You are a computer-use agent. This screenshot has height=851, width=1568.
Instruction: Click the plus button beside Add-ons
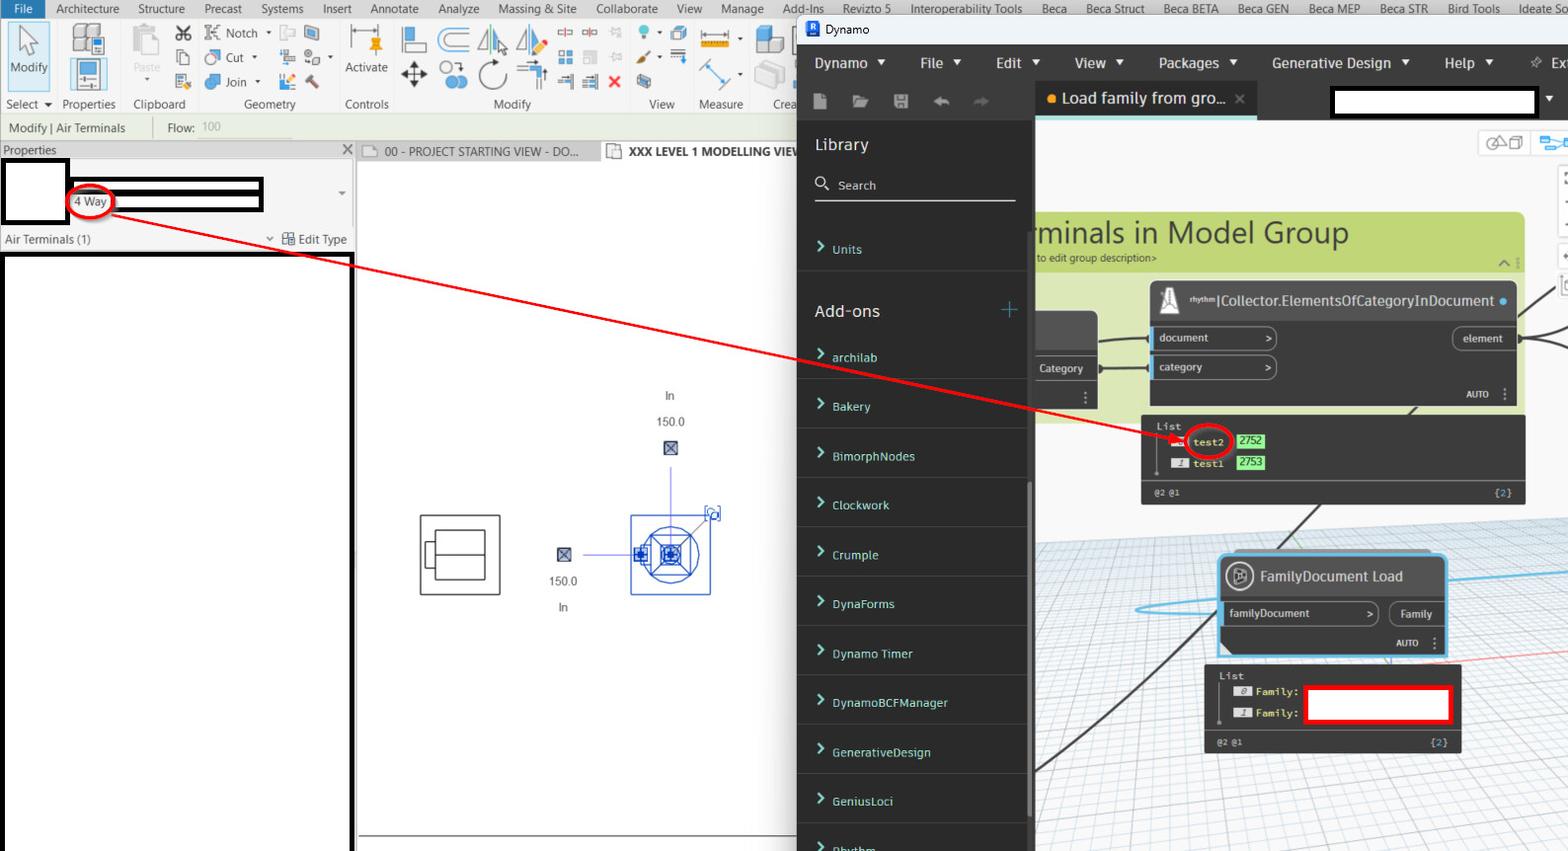point(1008,310)
